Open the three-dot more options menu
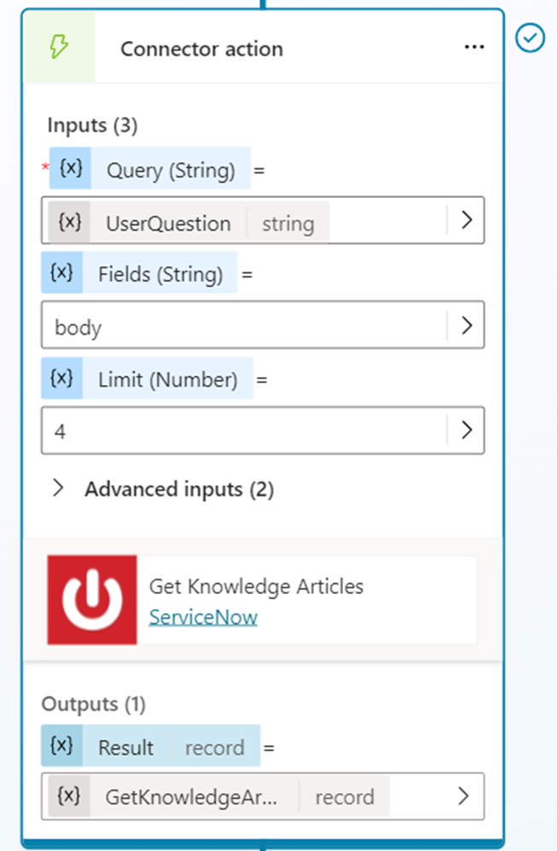The height and width of the screenshot is (851, 557). (474, 48)
